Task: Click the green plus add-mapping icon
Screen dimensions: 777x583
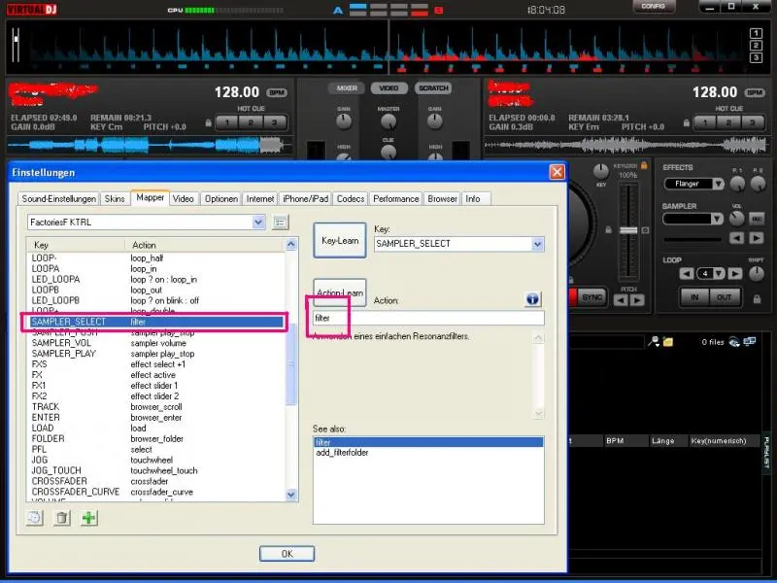Action: (x=89, y=518)
